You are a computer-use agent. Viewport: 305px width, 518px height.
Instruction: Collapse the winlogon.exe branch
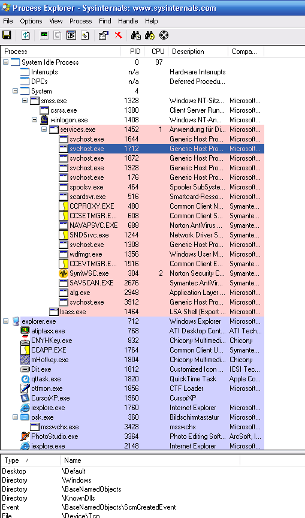click(34, 120)
